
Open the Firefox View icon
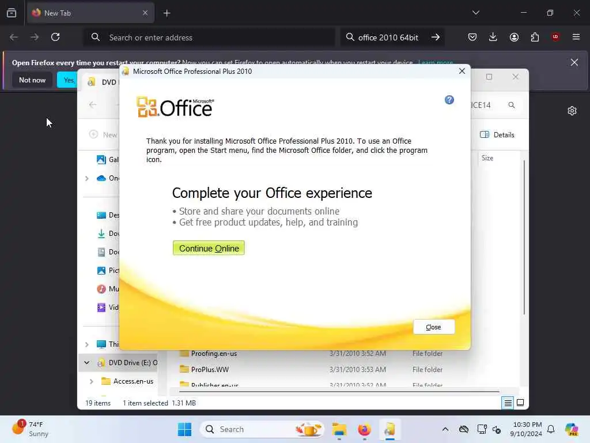tap(12, 13)
